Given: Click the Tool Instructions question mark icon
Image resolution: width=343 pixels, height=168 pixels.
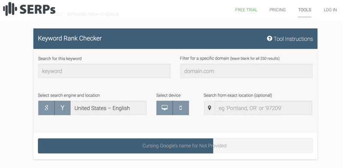Looking at the screenshot, I should (x=269, y=38).
